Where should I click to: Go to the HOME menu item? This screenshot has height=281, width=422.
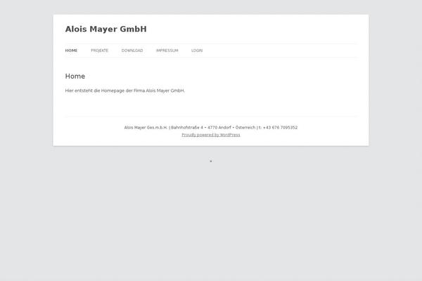pos(71,51)
